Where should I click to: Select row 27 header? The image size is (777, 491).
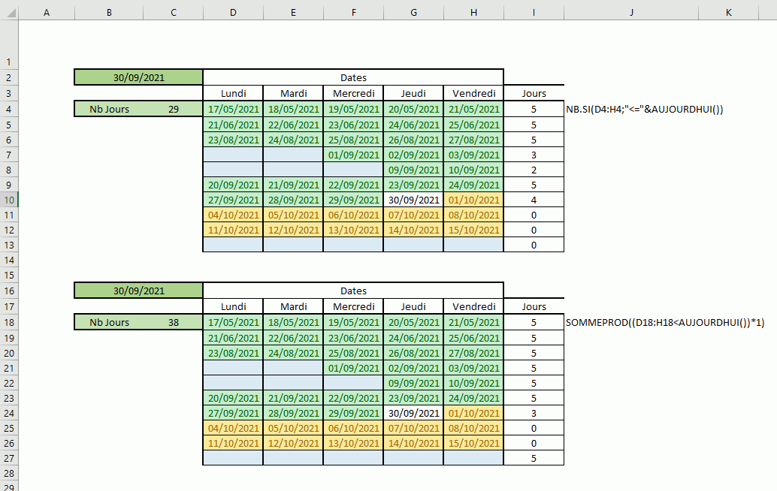(9, 458)
